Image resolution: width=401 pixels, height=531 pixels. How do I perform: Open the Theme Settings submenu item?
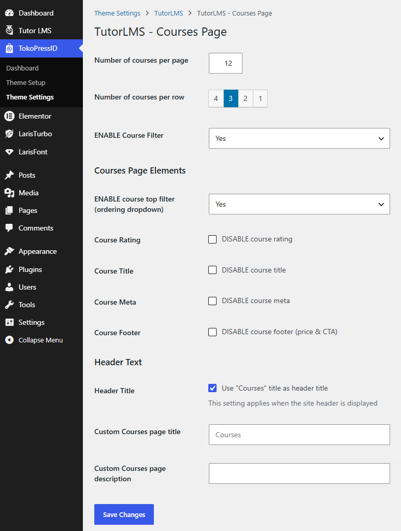coord(30,97)
